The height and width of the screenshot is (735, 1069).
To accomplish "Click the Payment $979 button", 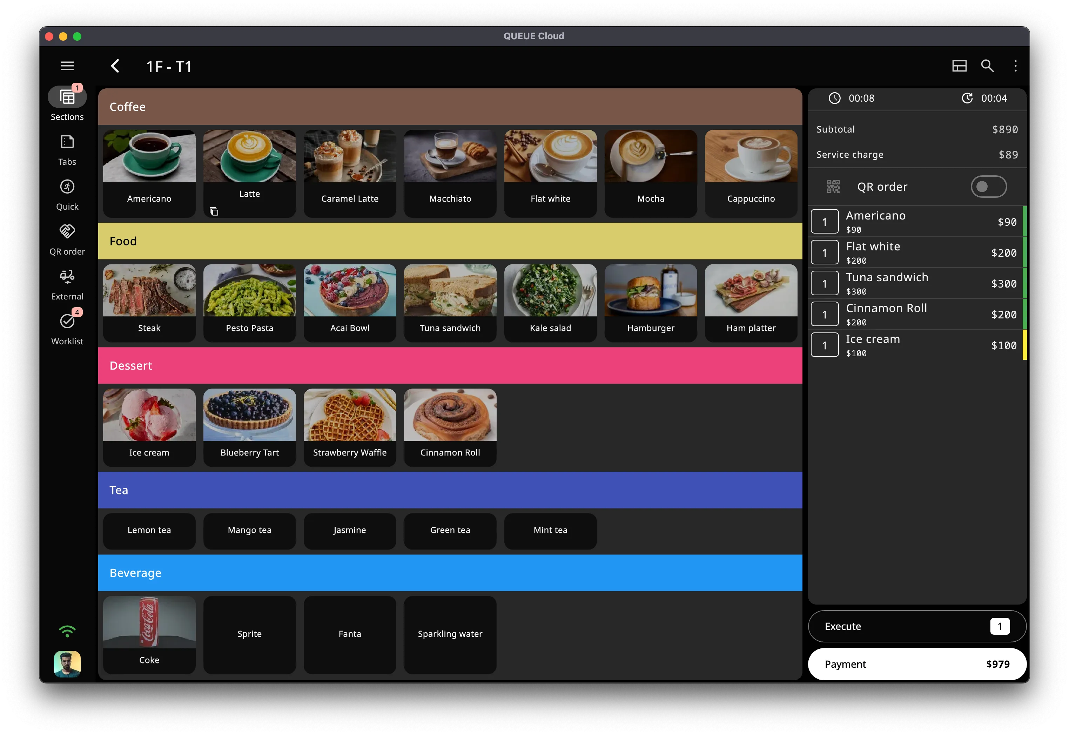I will pyautogui.click(x=916, y=664).
